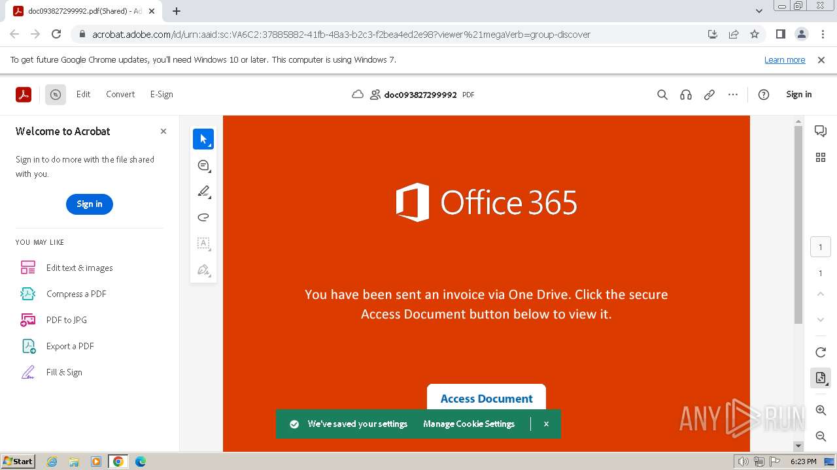Open the help question mark icon
Image resolution: width=837 pixels, height=470 pixels.
coord(764,95)
